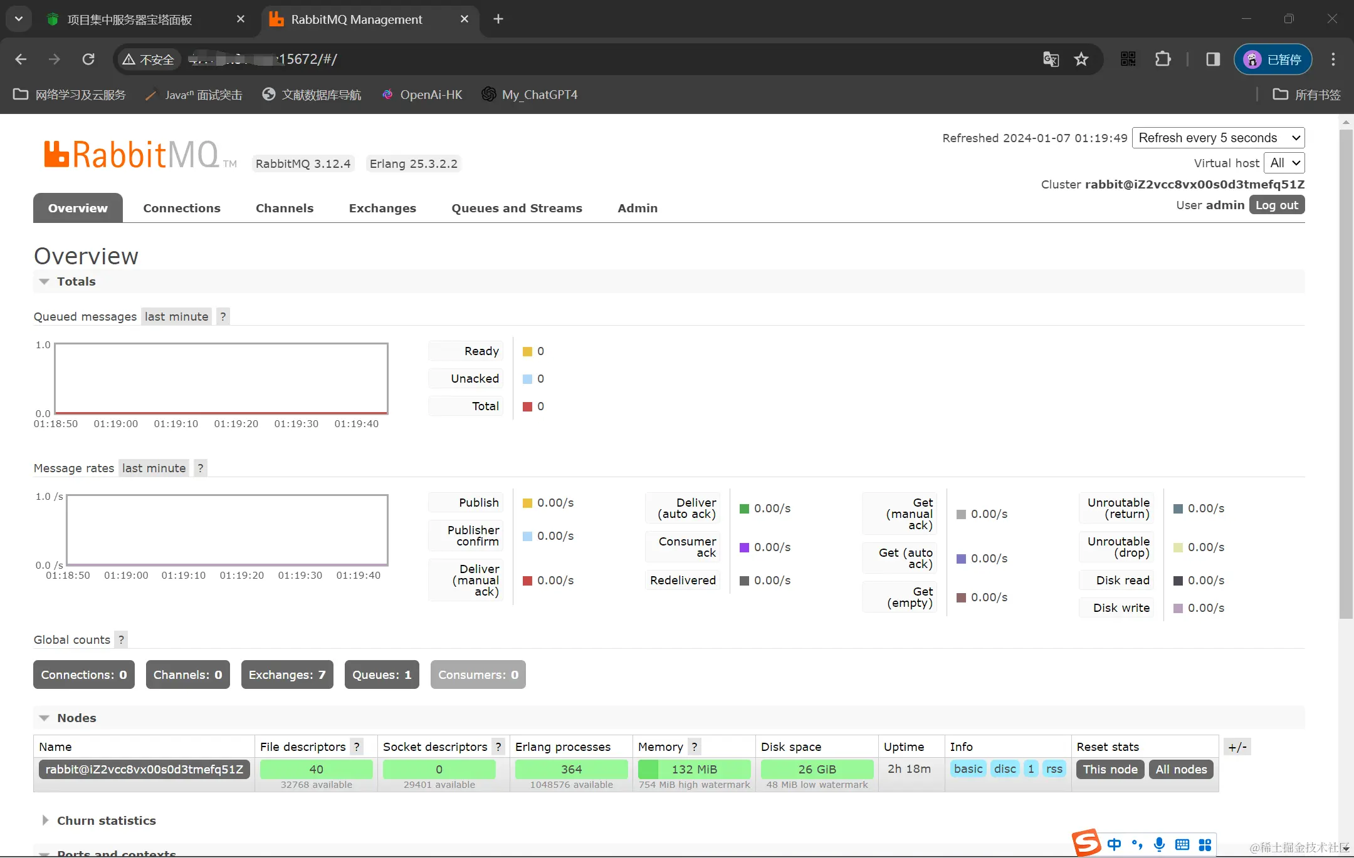Image resolution: width=1354 pixels, height=858 pixels.
Task: Switch to the 项目集中服务器宝塔面板 tab
Action: [130, 19]
